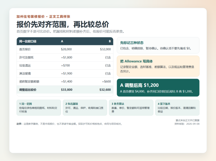Click step title 3 补齐算法
216x161 pixels.
(118, 104)
